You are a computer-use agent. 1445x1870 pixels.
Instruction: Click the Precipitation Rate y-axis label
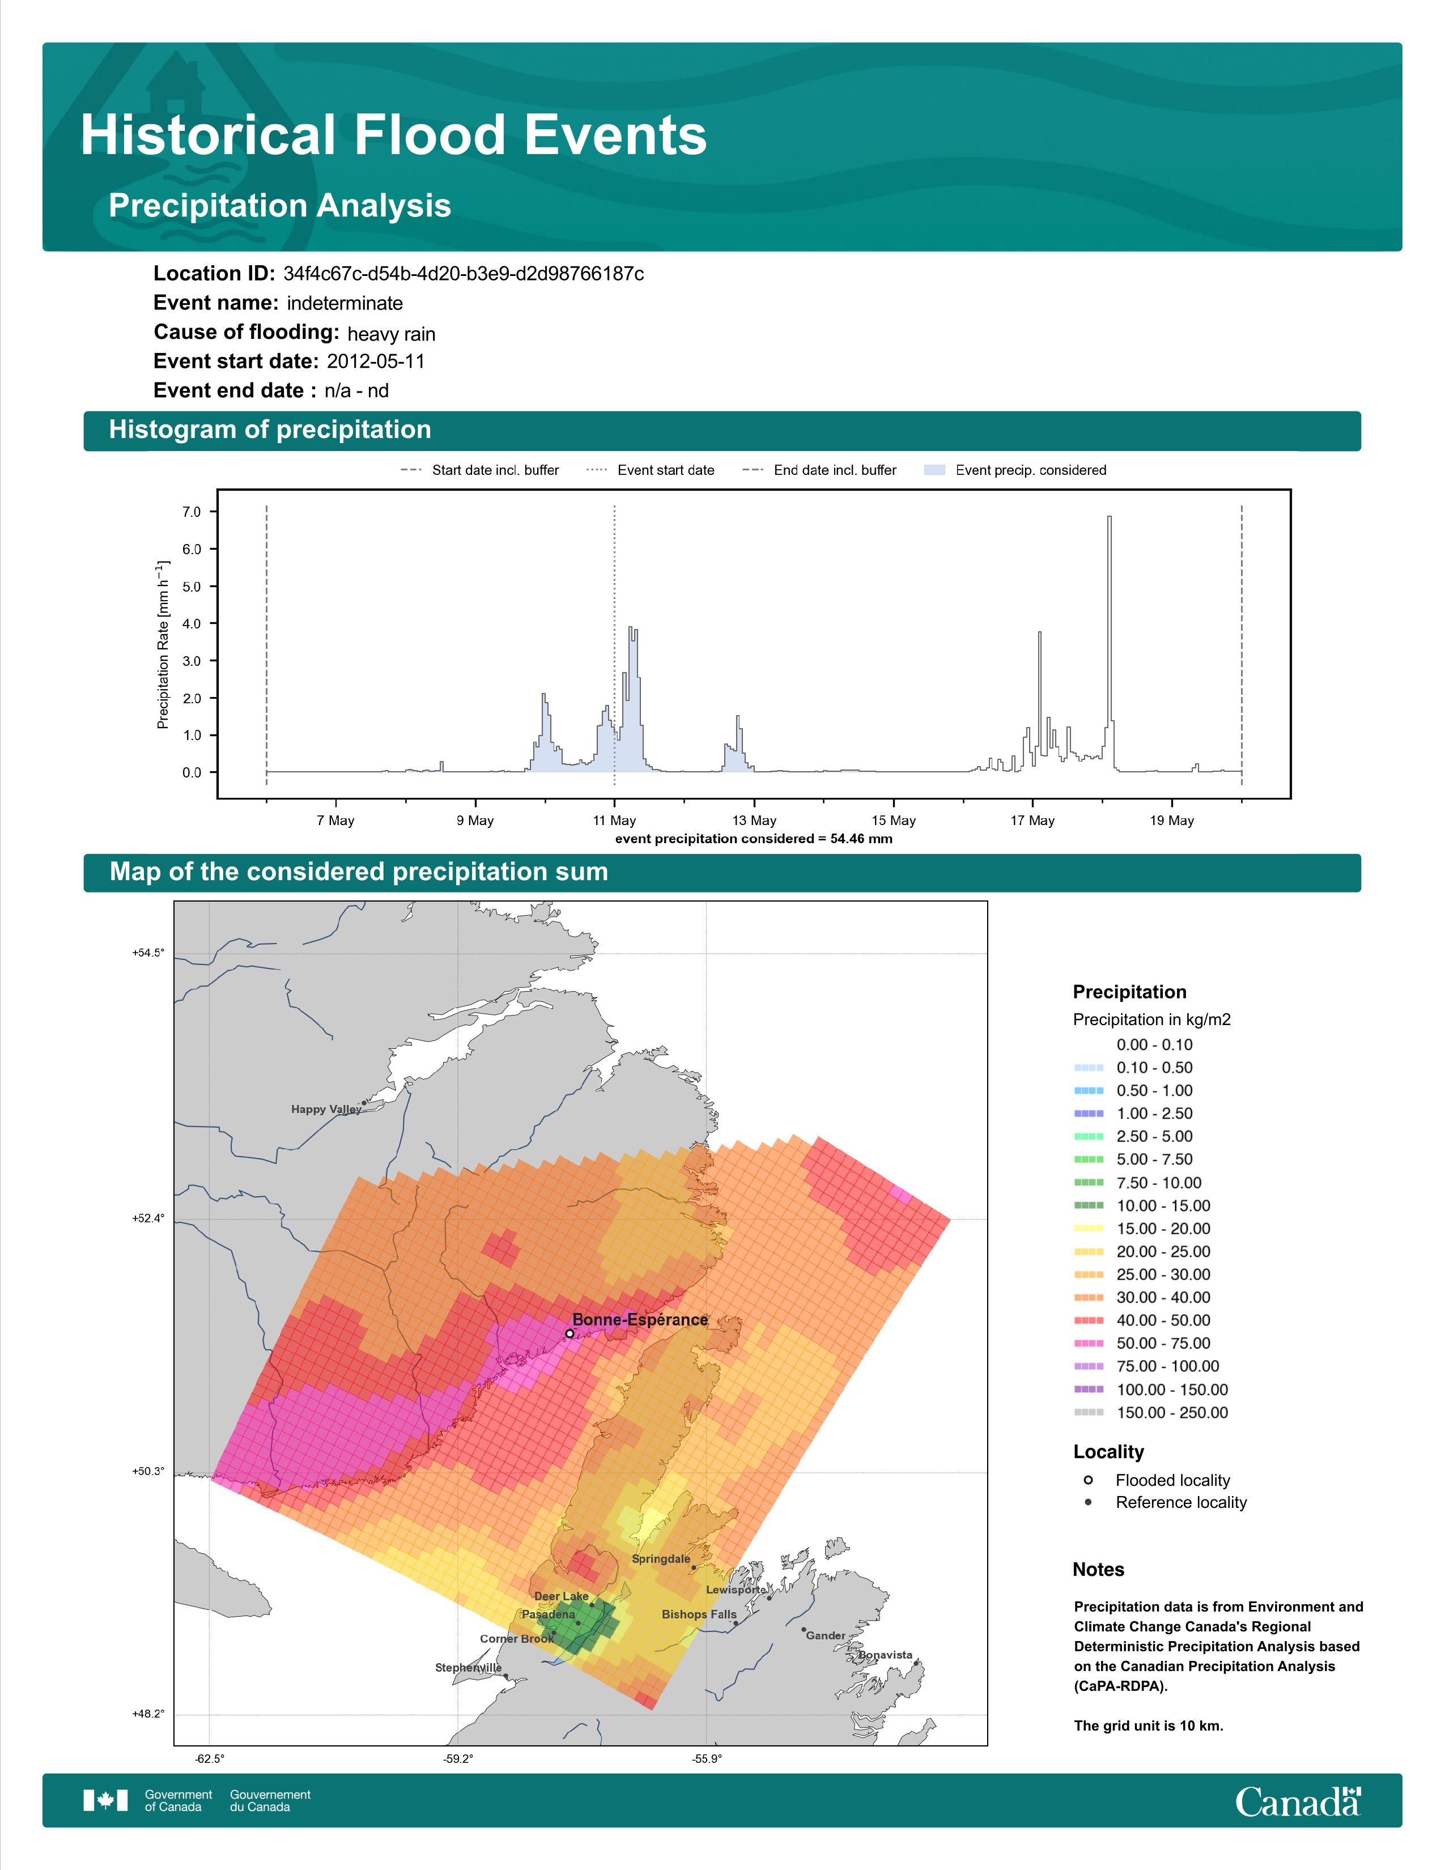(163, 645)
